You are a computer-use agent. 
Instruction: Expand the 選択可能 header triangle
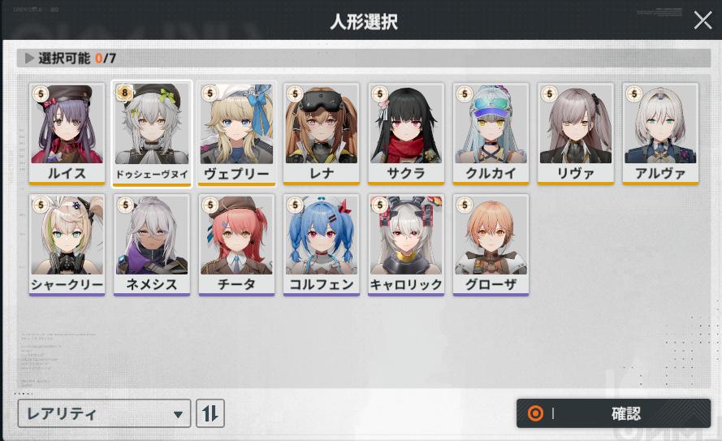(29, 58)
